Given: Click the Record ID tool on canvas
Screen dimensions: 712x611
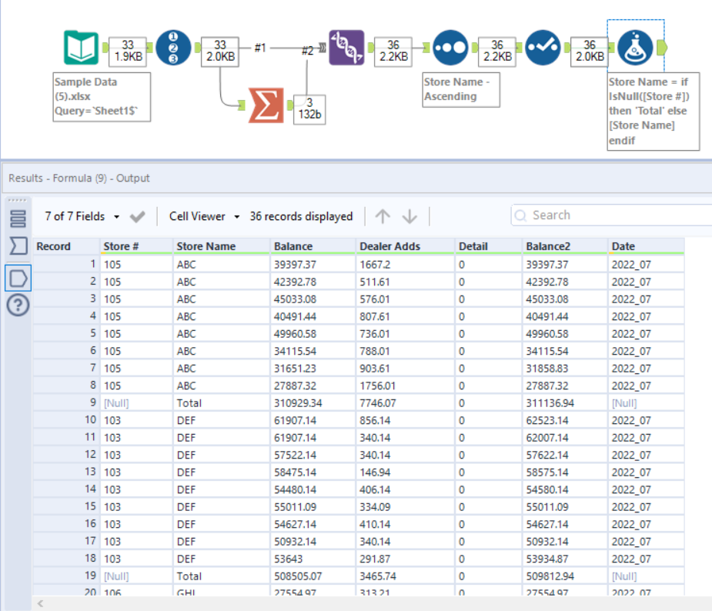Looking at the screenshot, I should [173, 48].
